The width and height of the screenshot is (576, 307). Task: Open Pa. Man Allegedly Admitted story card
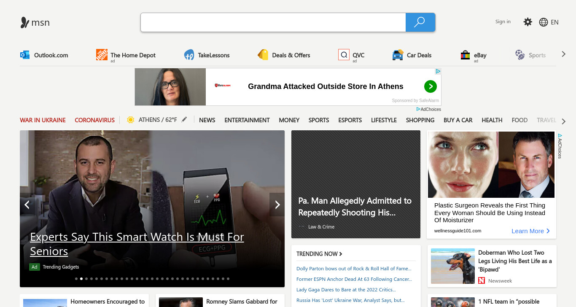pos(356,184)
